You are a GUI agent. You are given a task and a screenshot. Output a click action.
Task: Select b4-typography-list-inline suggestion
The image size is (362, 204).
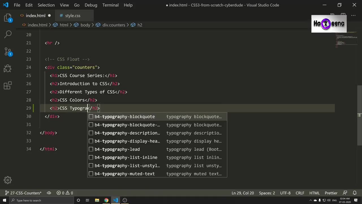click(x=157, y=157)
